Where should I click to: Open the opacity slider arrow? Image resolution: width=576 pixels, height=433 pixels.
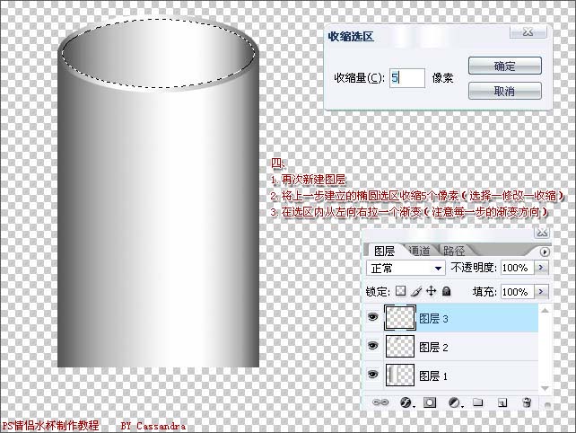point(541,268)
